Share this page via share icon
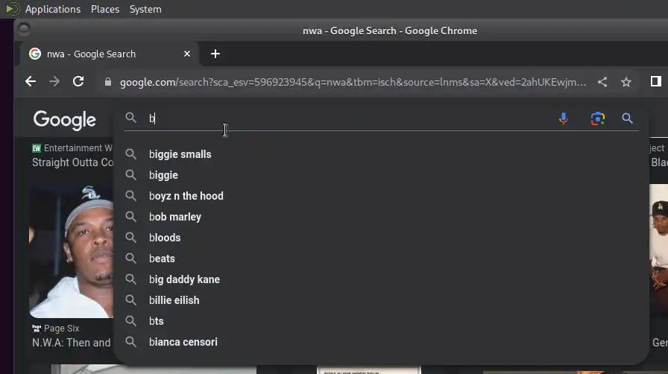This screenshot has width=668, height=374. (602, 82)
